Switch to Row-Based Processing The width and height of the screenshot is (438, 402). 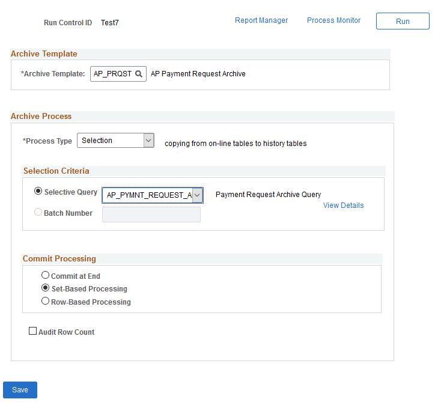click(x=45, y=301)
